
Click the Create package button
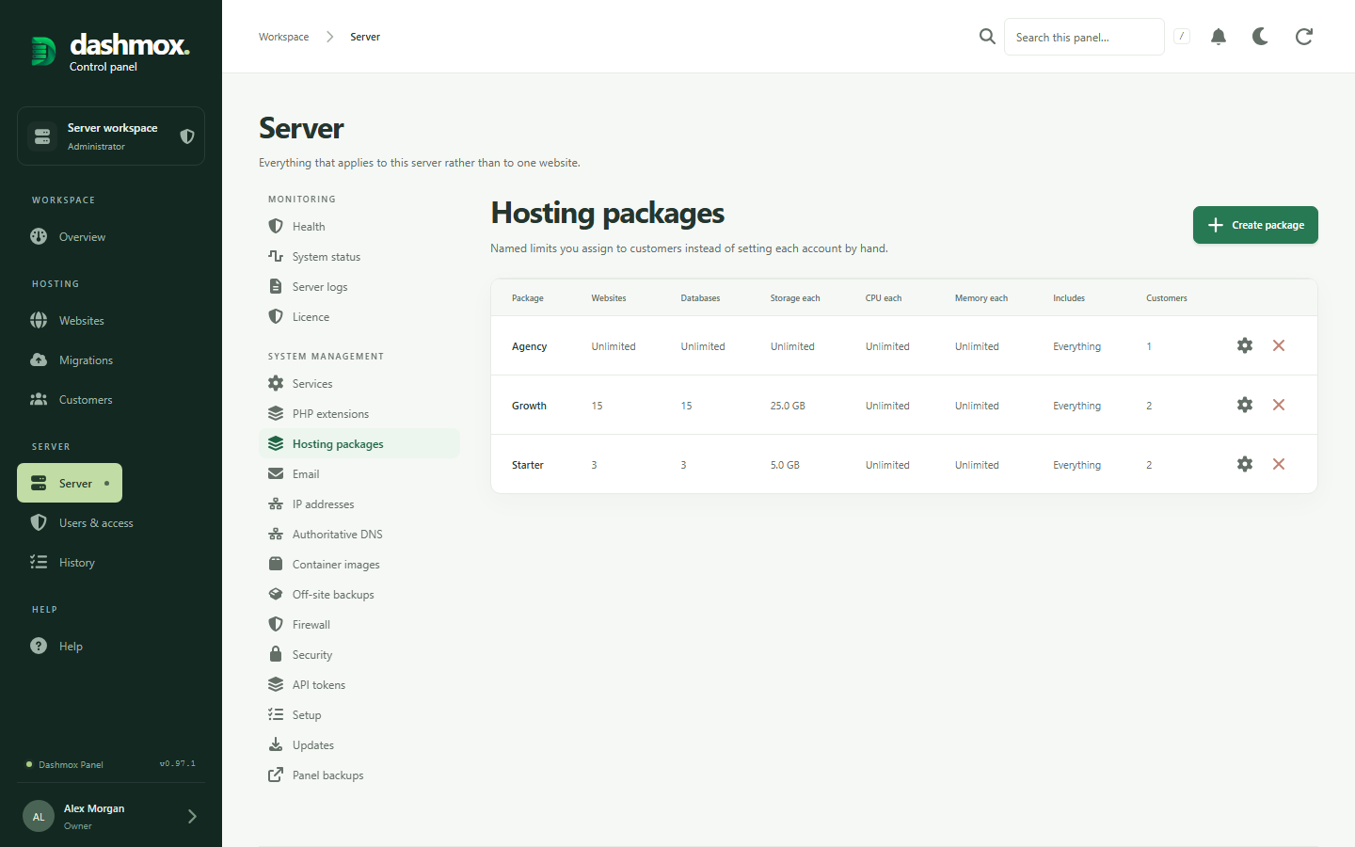(1255, 225)
